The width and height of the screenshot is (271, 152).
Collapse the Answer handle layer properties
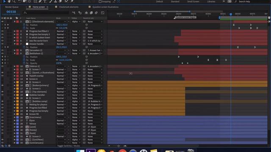tap(15, 44)
